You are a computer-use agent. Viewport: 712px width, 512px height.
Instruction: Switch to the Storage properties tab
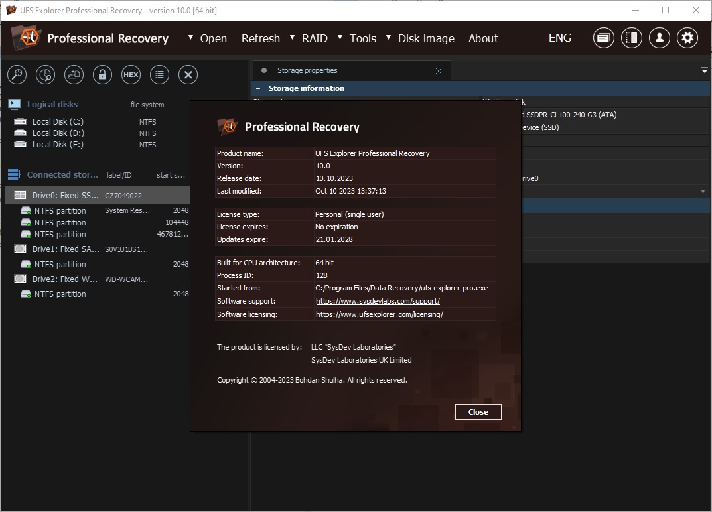click(x=307, y=70)
